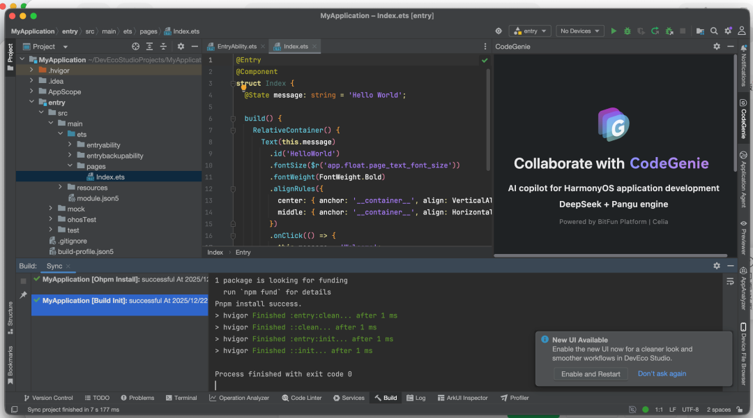Toggle the pin tab icon in Build panel
Image resolution: width=753 pixels, height=418 pixels.
click(x=23, y=295)
